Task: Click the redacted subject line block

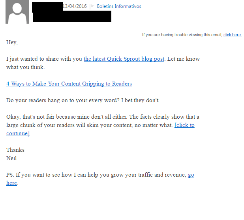Action: 72,16
